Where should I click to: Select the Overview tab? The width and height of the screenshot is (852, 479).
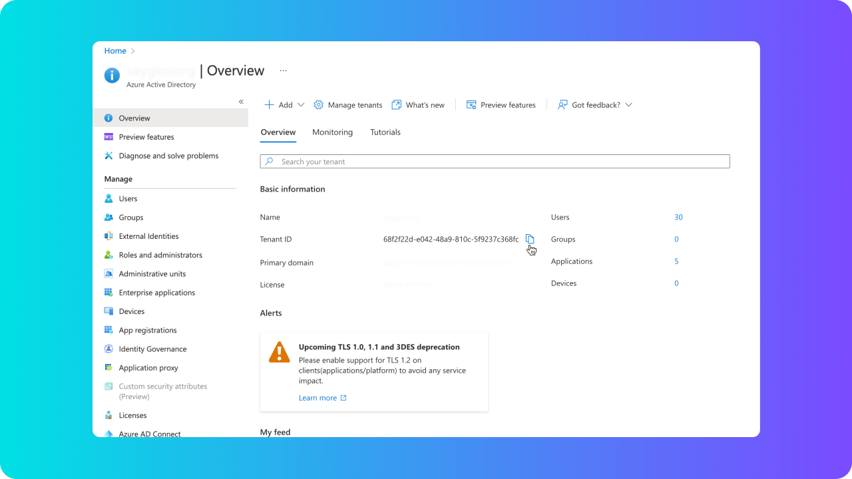pos(278,132)
